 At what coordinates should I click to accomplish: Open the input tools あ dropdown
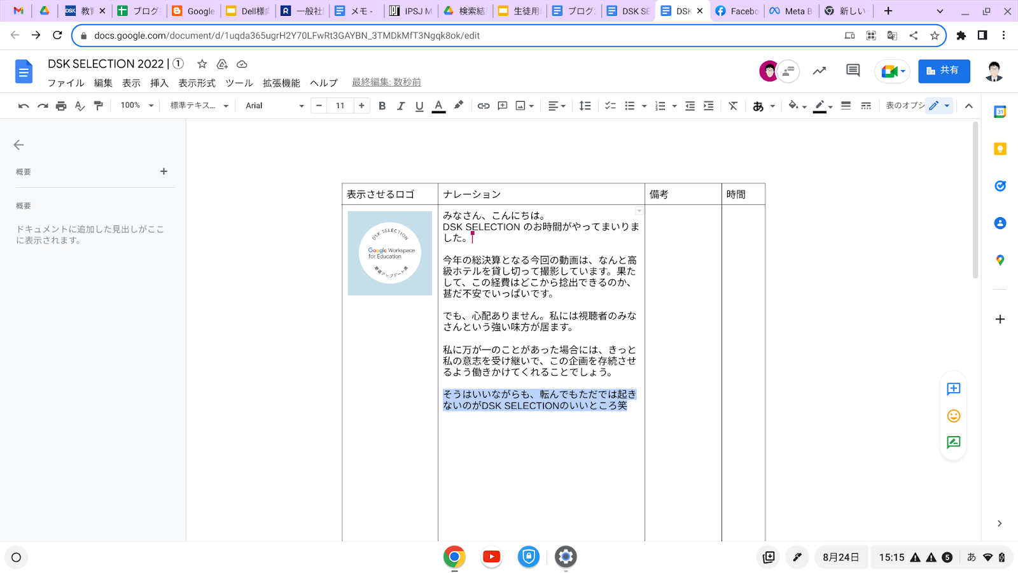tap(763, 106)
